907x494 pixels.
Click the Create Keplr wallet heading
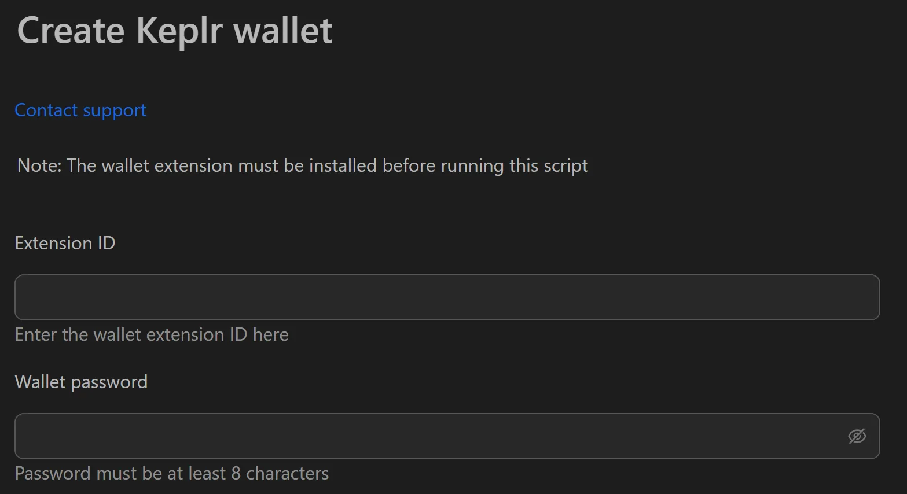tap(175, 30)
